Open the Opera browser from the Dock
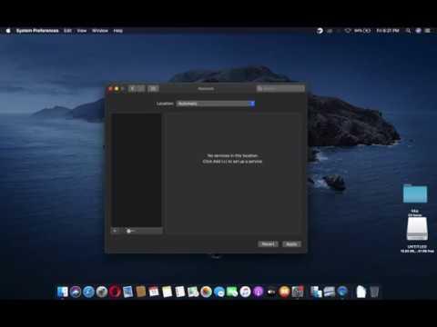437x327 pixels. point(115,292)
